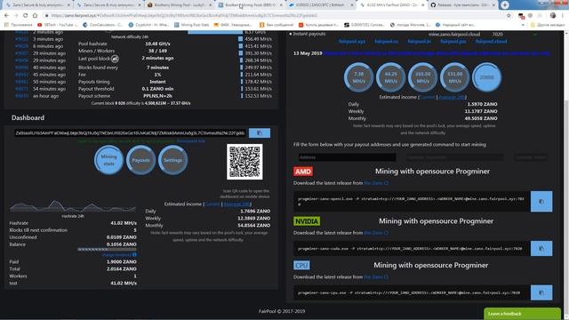The height and width of the screenshot is (320, 569).
Task: Select the 44.25 MH/s hashrate preset
Action: click(x=390, y=77)
